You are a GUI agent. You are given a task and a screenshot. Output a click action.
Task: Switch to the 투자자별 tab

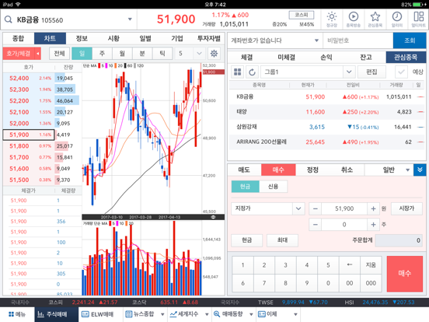coord(209,38)
